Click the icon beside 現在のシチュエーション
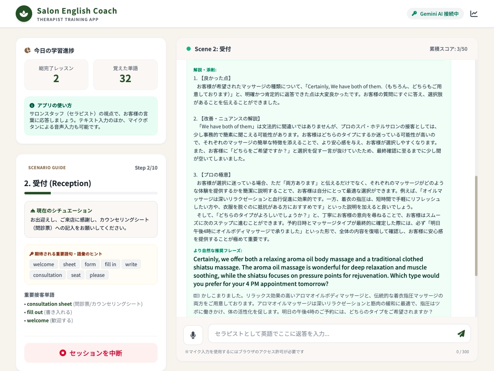The height and width of the screenshot is (371, 494). [33, 211]
